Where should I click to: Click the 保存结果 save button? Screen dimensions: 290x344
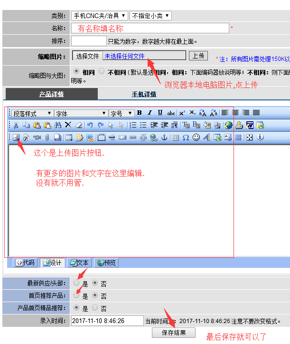pos(173,333)
